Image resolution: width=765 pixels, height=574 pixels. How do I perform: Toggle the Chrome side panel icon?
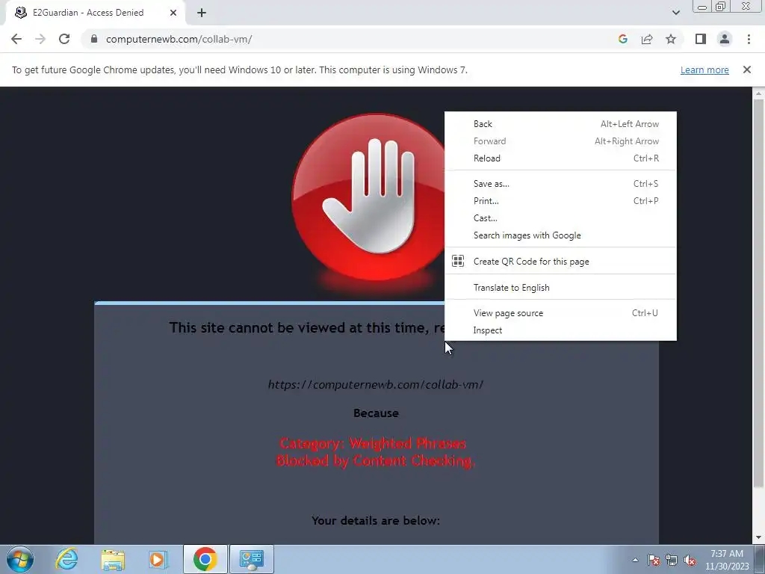pyautogui.click(x=701, y=39)
